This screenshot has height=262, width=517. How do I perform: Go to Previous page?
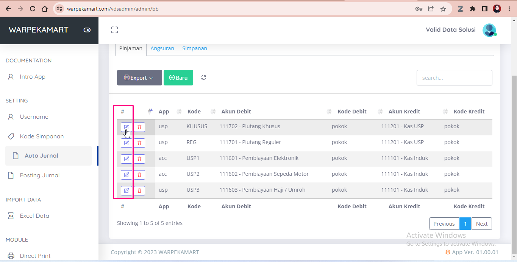[444, 223]
